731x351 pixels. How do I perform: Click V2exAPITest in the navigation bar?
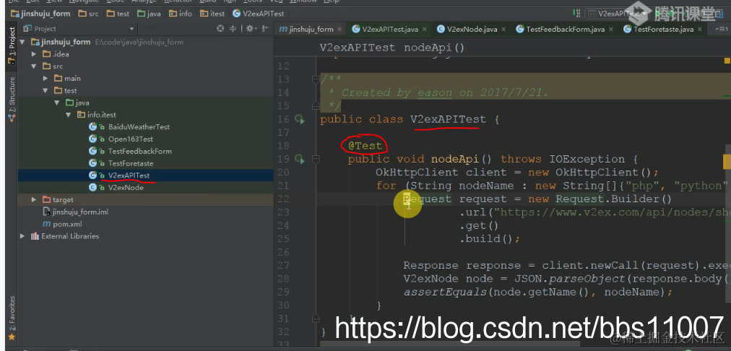259,14
